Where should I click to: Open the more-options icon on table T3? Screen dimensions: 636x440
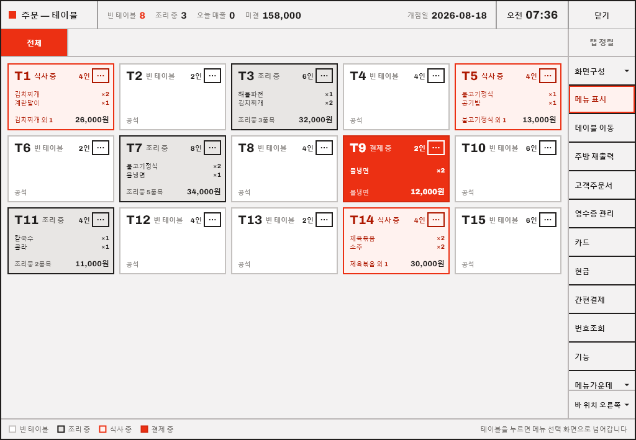[x=324, y=76]
